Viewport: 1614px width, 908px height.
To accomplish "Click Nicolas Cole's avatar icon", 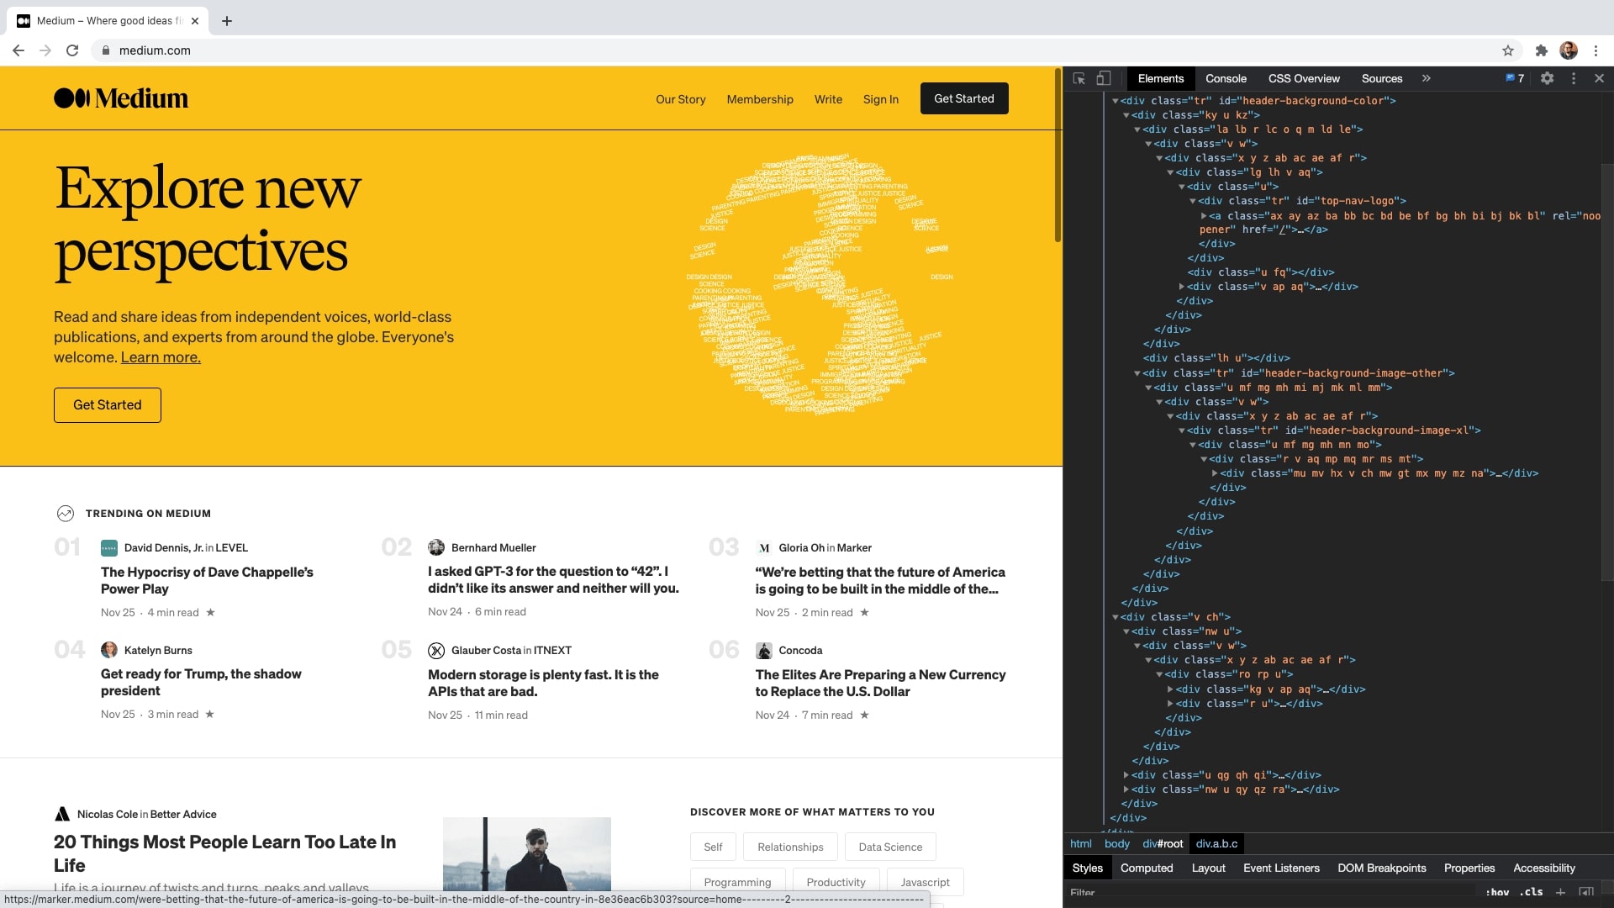I will coord(62,814).
